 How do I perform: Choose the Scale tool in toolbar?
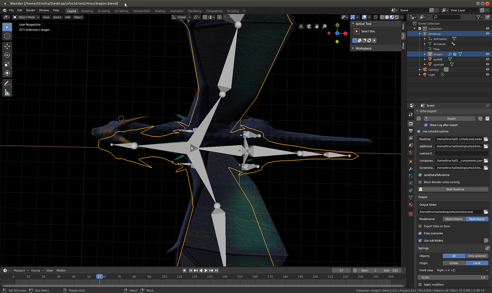[7, 64]
